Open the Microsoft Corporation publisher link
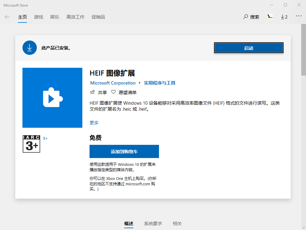306x230 pixels. 113,83
